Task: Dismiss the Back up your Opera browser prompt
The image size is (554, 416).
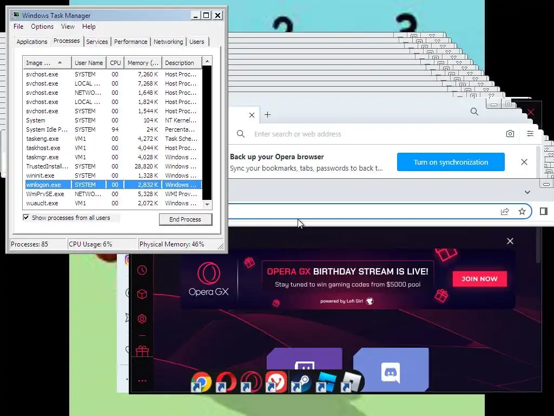Action: pos(524,162)
